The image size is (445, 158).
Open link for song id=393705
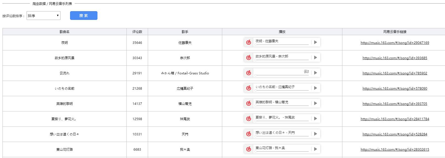(395, 104)
